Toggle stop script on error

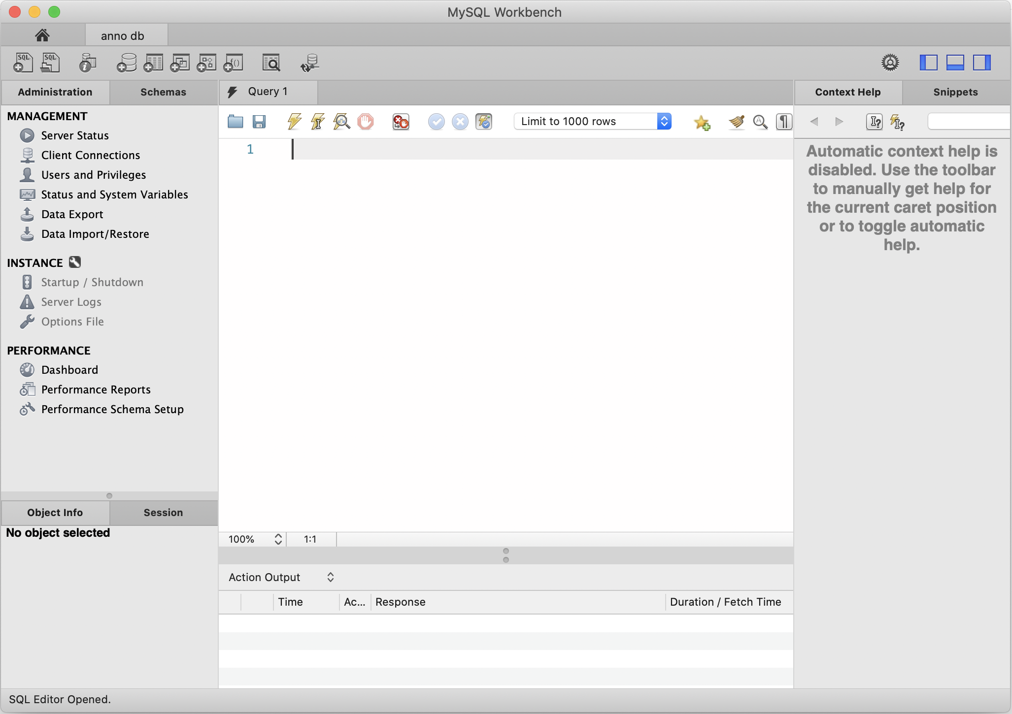coord(400,122)
